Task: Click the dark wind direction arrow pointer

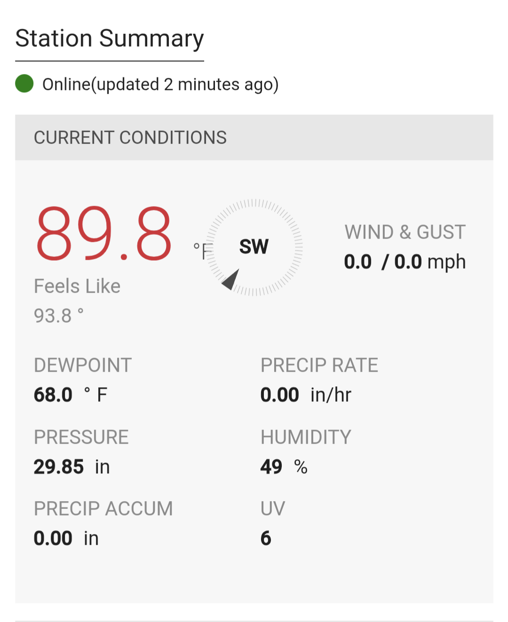Action: [230, 279]
